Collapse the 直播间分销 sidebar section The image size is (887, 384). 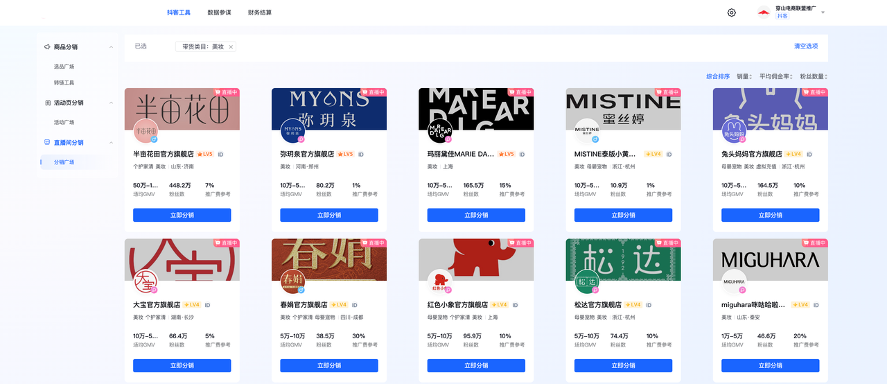(111, 143)
